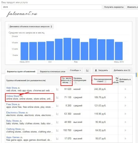
Task: Open the Online Store ad group link
Action: click(13, 96)
